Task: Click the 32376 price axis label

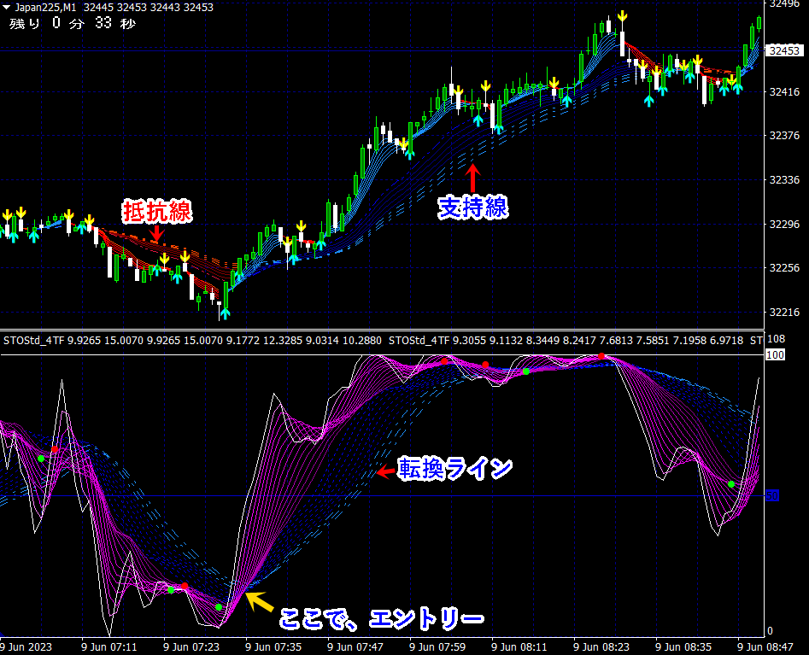Action: [x=784, y=136]
